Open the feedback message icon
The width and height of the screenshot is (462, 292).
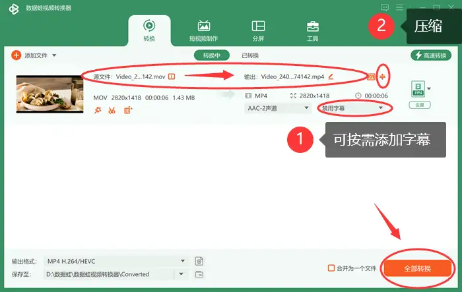point(385,7)
